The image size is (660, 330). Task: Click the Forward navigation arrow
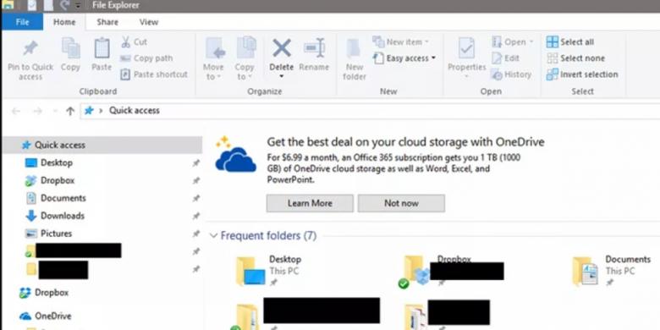[37, 111]
